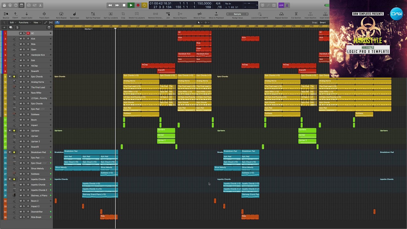Click the Cut Section icon
Image resolution: width=407 pixels, height=229 pixels.
[296, 14]
